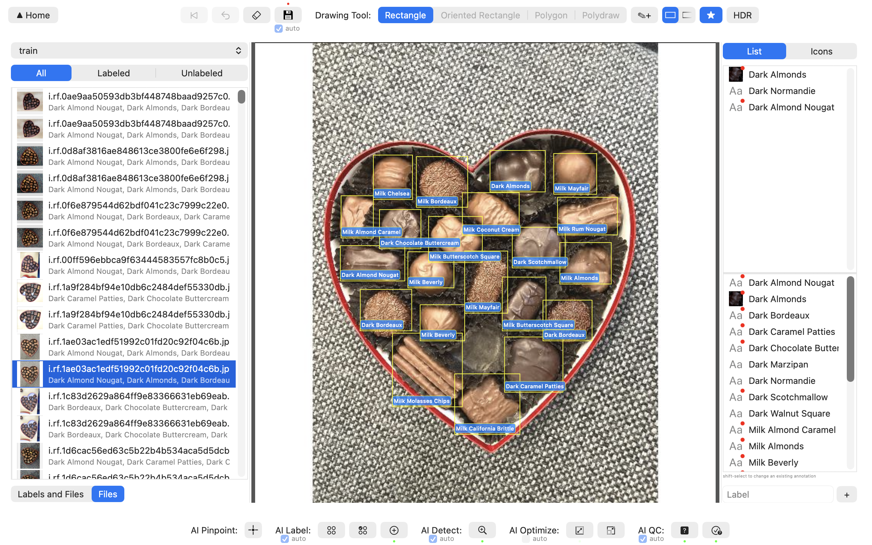Open the train dataset dropdown
This screenshot has height=545, width=872.
tap(129, 51)
